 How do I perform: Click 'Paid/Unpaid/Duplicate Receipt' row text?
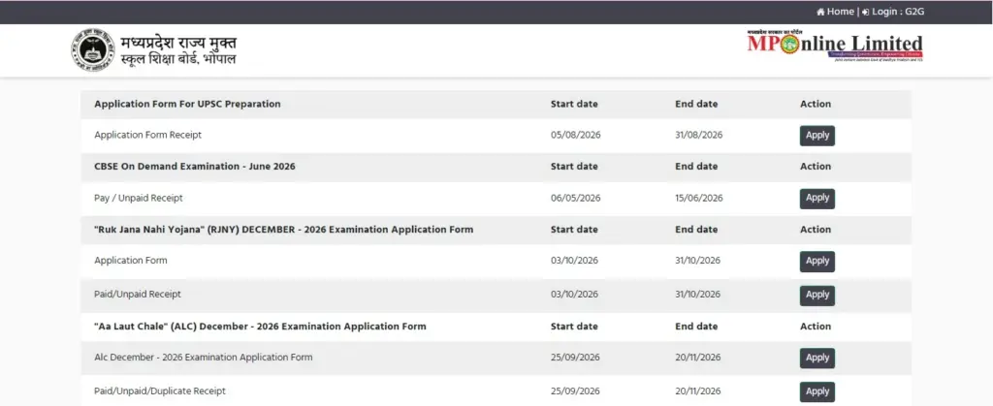(x=160, y=390)
